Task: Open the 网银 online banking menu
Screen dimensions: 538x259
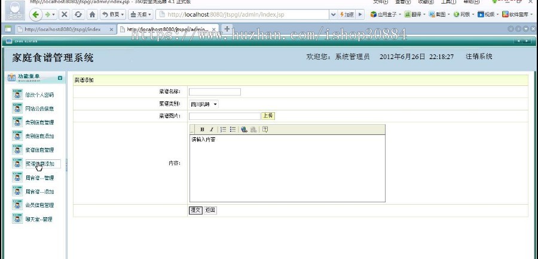Action: 464,14
